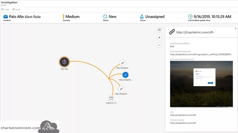Select the highlighted blue URL node
The height and width of the screenshot is (133, 238).
pyautogui.click(x=125, y=75)
